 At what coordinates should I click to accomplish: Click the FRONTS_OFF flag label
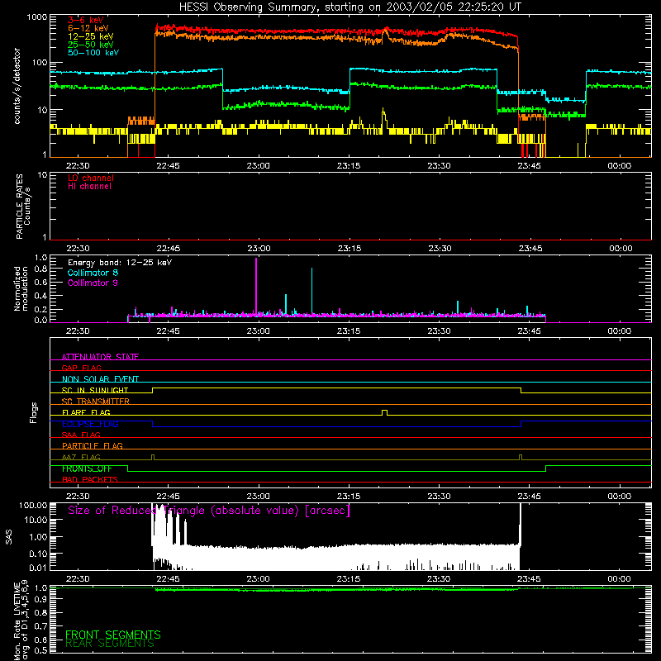[x=87, y=468]
